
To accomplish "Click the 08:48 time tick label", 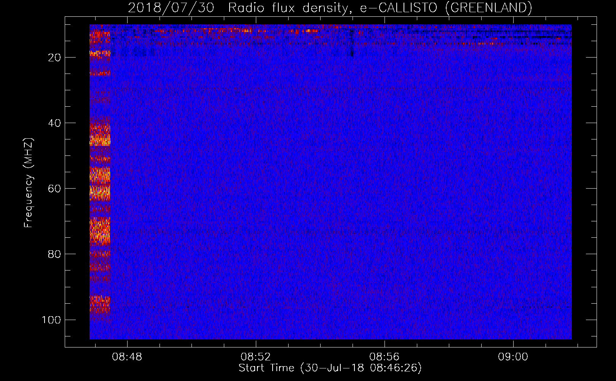I will (127, 357).
